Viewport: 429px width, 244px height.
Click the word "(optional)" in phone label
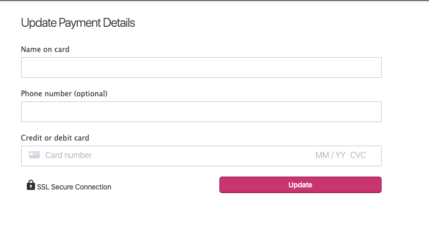[x=91, y=94]
